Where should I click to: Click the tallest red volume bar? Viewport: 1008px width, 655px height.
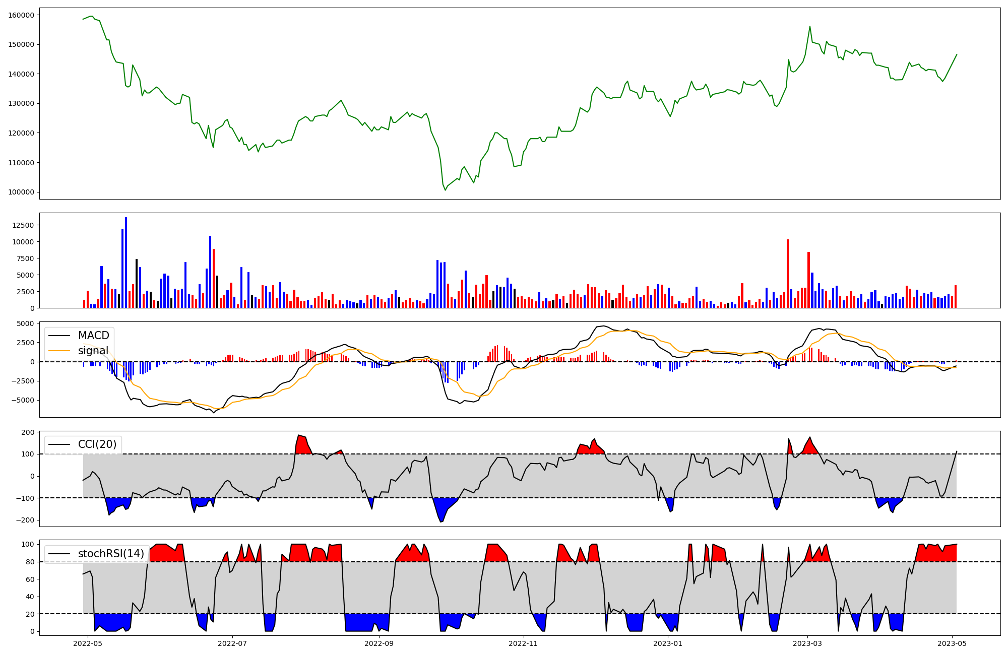(x=788, y=274)
